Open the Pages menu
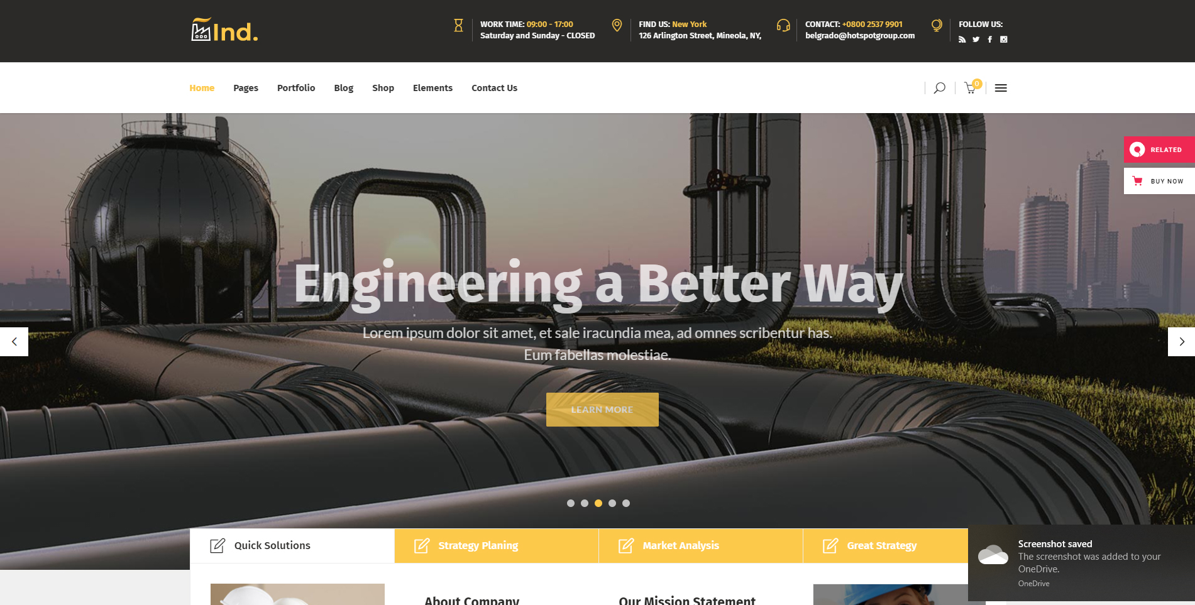The width and height of the screenshot is (1195, 605). click(246, 88)
